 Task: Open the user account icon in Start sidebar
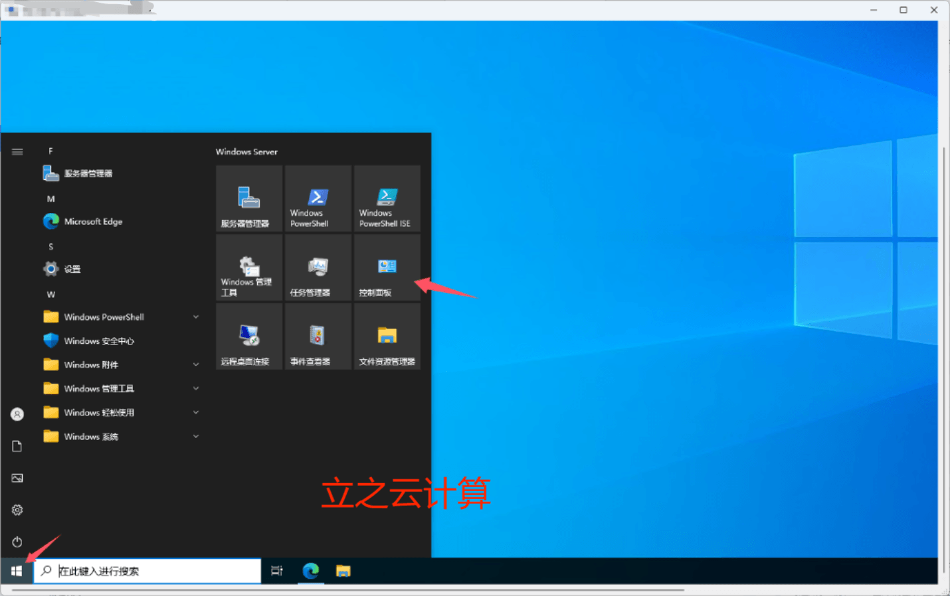coord(17,414)
